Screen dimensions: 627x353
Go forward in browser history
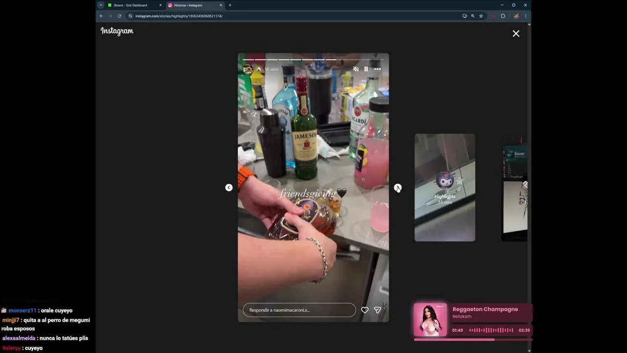point(110,16)
